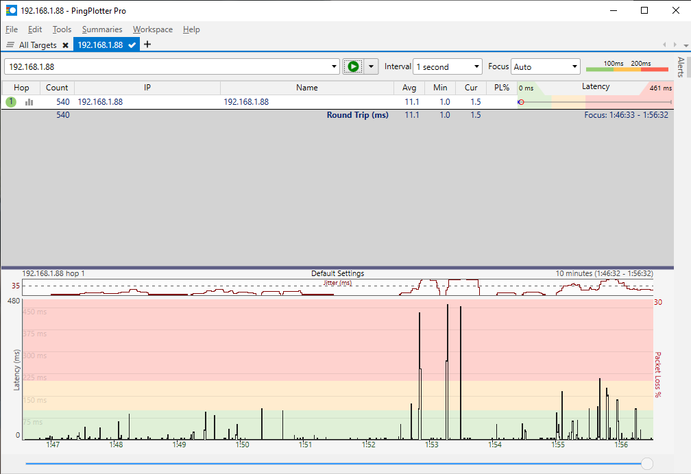This screenshot has width=691, height=474.
Task: Open the Interval dropdown
Action: tap(448, 66)
